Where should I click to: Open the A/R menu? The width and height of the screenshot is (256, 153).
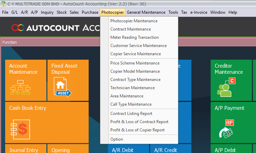tap(24, 12)
